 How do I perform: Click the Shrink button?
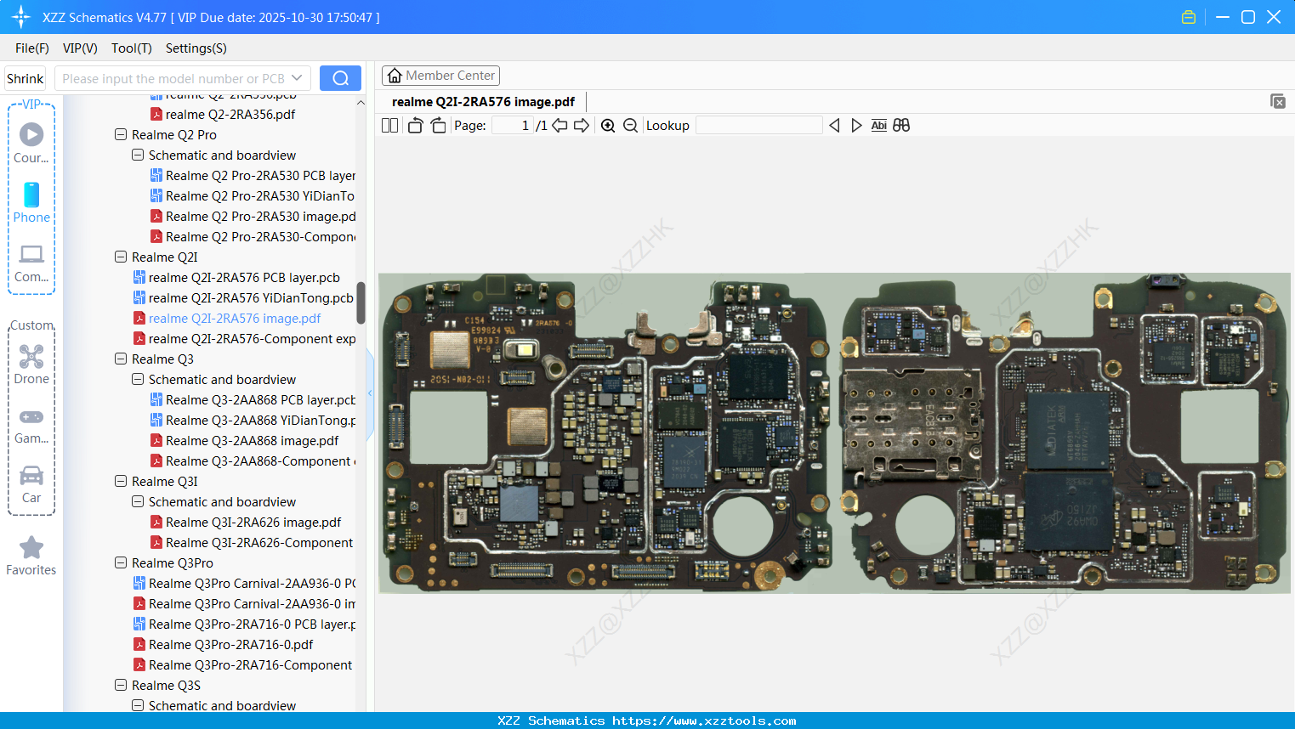(x=26, y=78)
